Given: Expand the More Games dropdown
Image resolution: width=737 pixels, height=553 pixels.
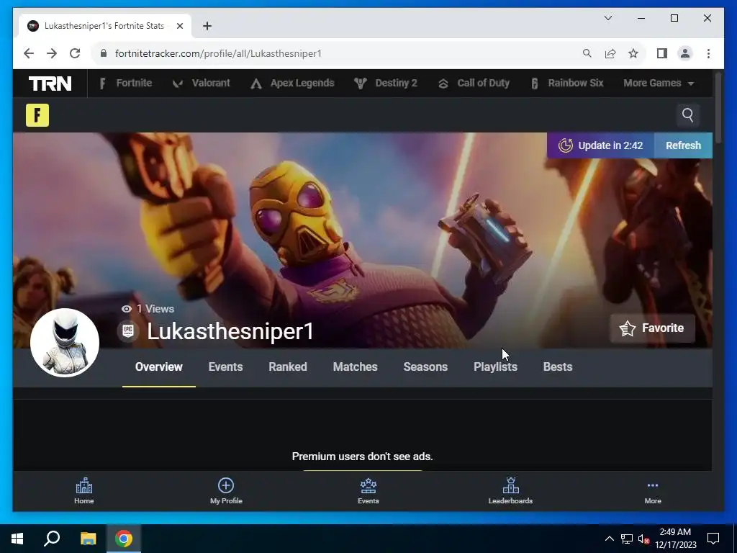Looking at the screenshot, I should 659,84.
